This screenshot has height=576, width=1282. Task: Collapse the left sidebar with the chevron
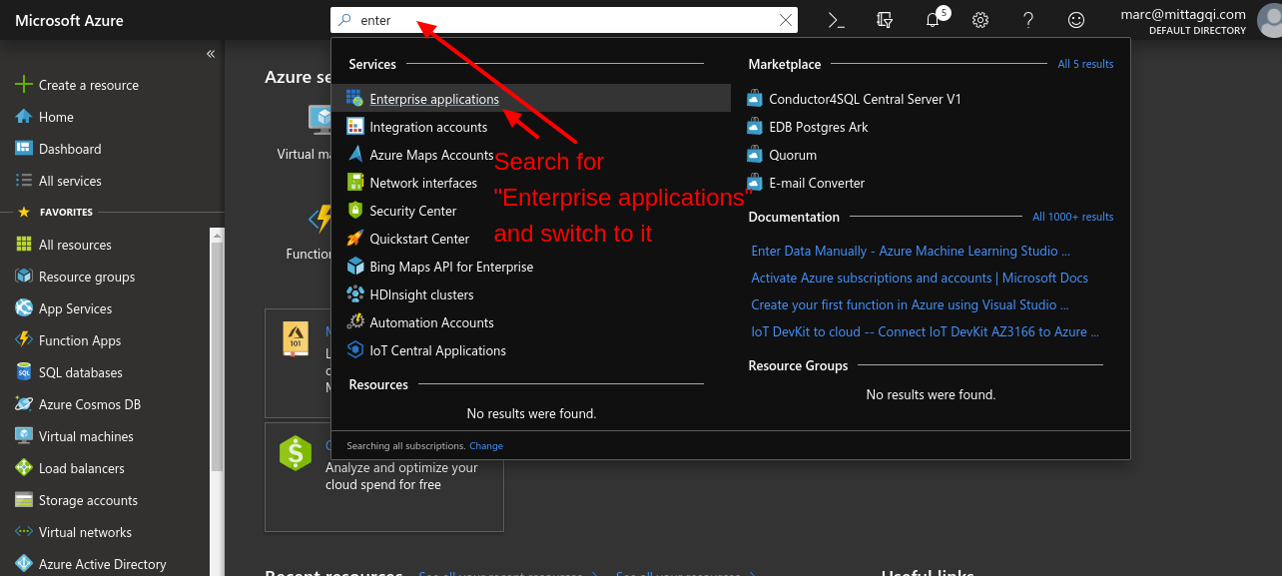(211, 54)
